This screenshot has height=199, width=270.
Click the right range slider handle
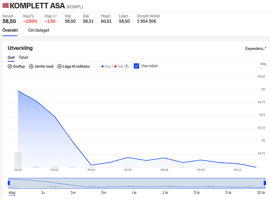[x=264, y=183]
